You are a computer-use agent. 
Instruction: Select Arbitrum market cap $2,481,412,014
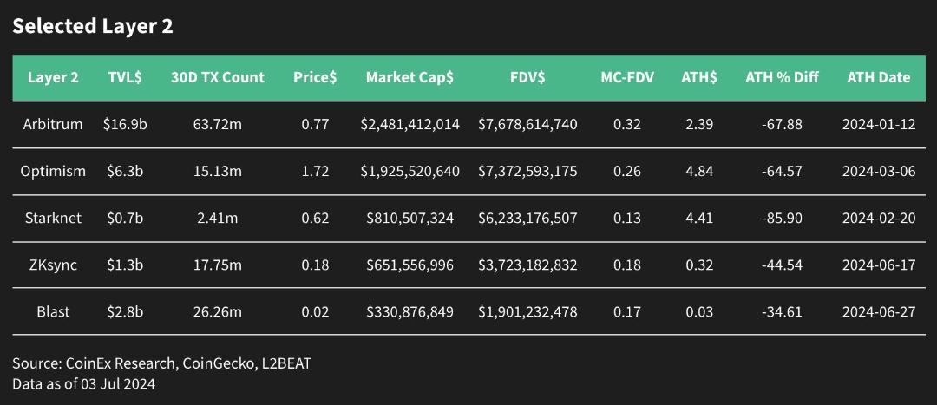[410, 124]
